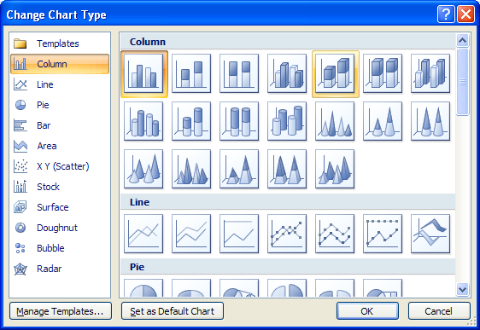
Task: Pick the 100% Stacked Column chart icon
Action: point(239,73)
